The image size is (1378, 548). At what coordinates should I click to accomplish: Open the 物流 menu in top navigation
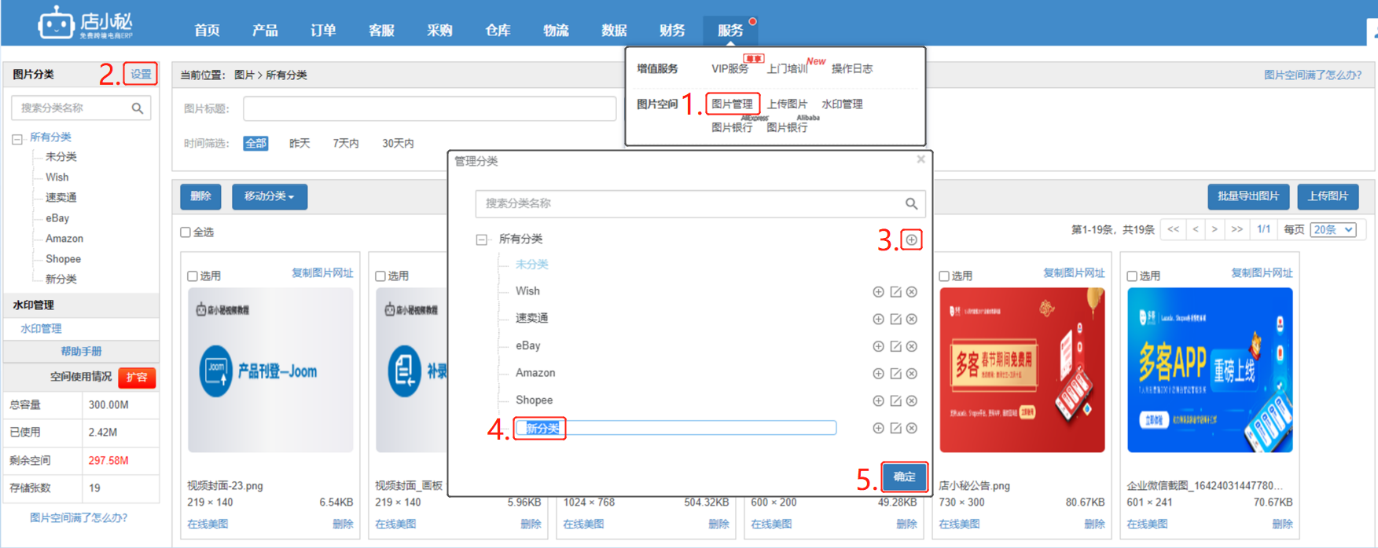pyautogui.click(x=556, y=31)
